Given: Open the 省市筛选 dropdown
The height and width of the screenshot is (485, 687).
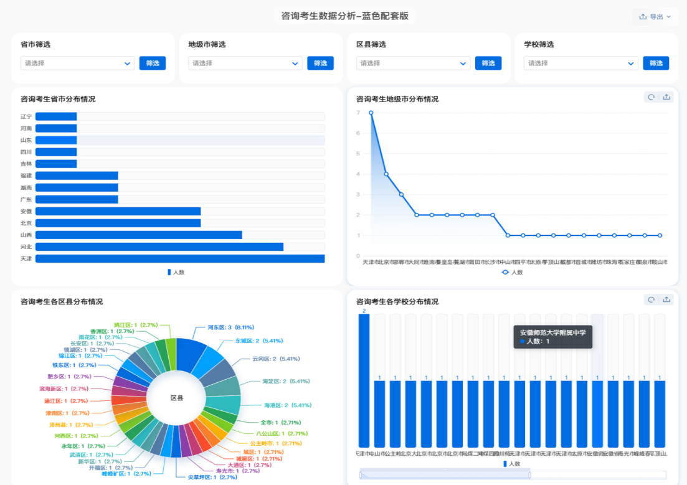Looking at the screenshot, I should (77, 64).
